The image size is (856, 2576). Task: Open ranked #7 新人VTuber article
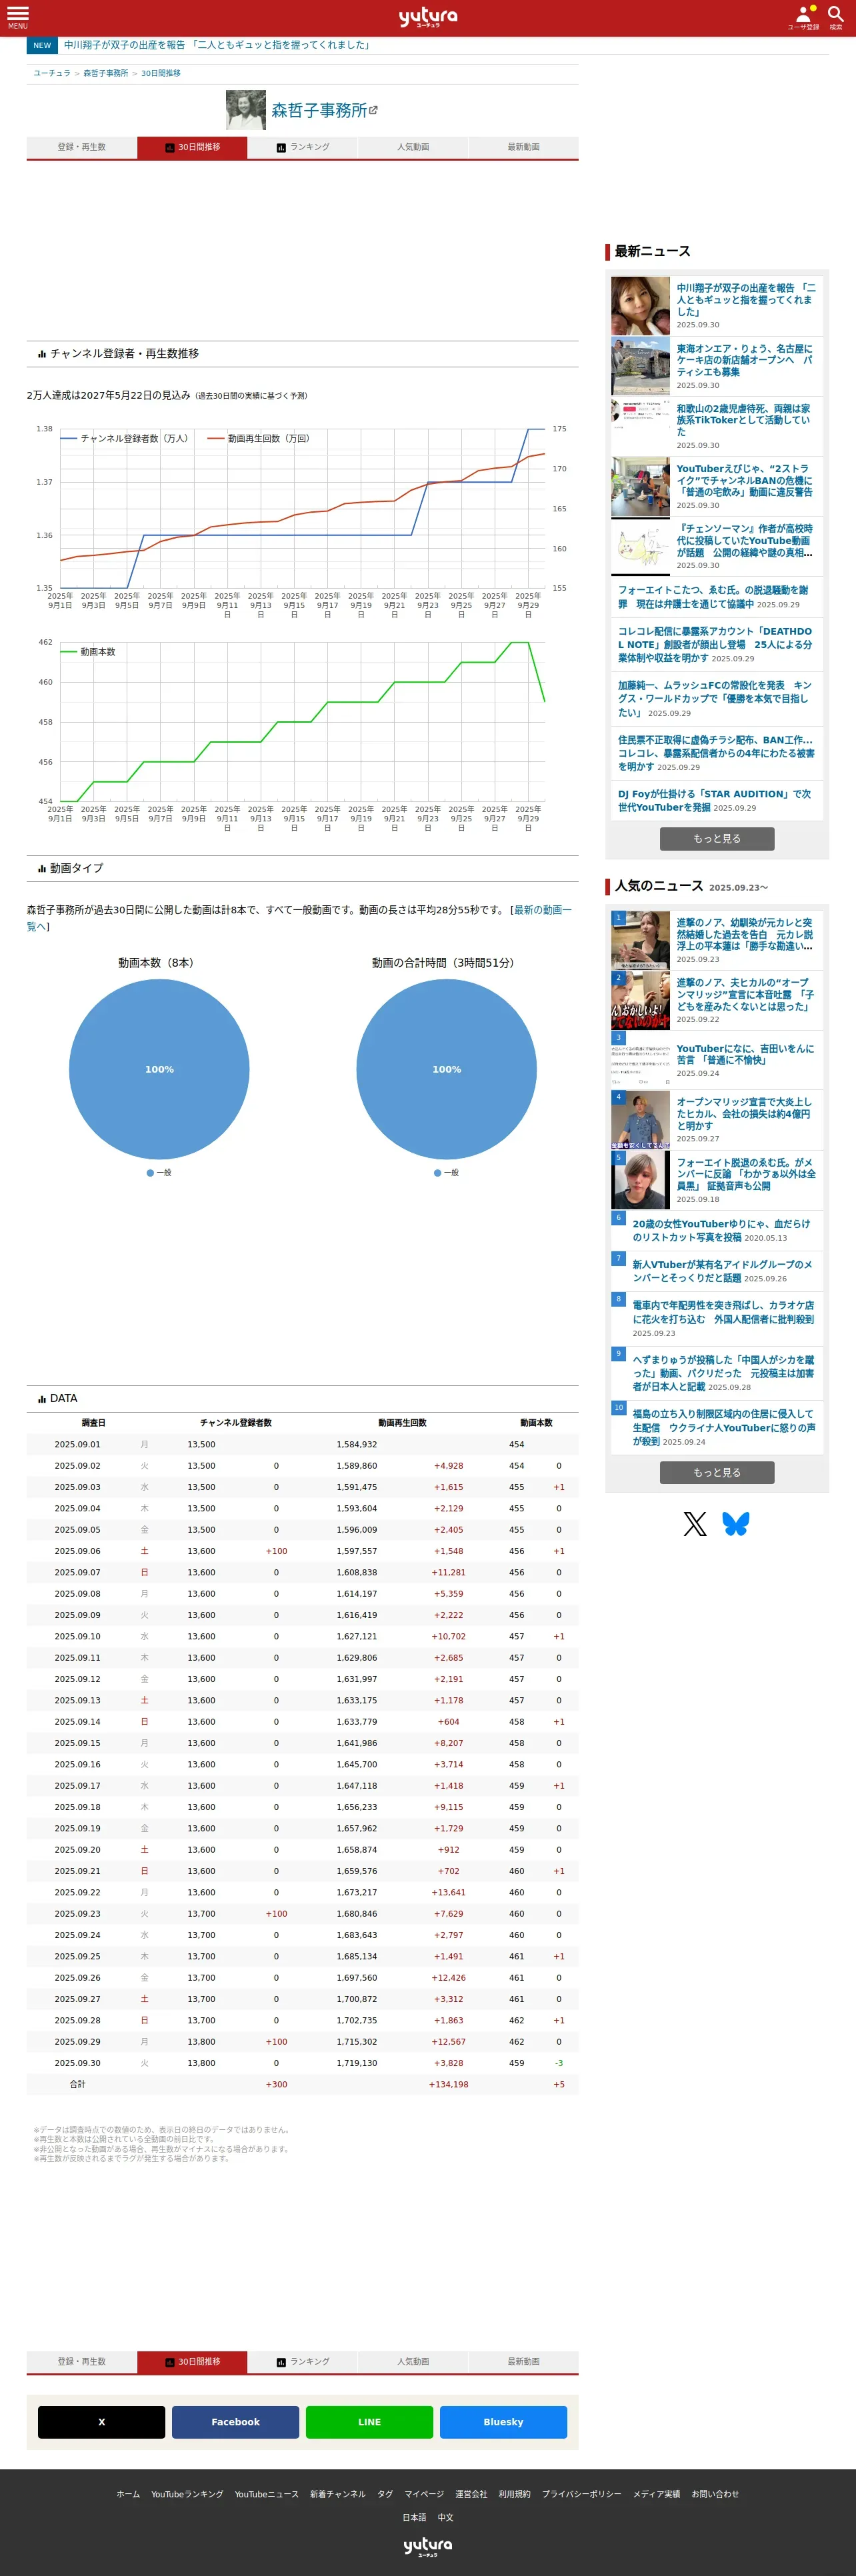(722, 1271)
